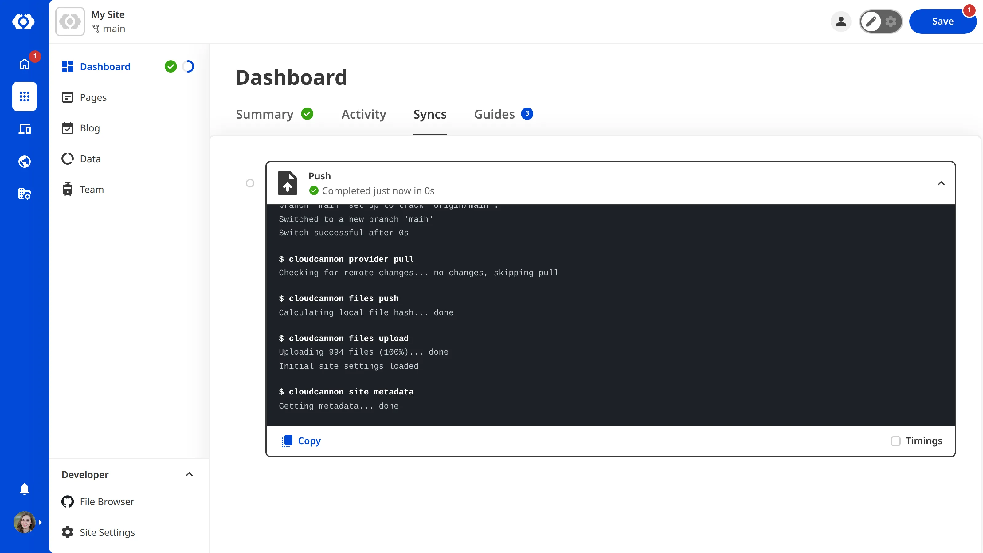Collapse the Developer section

[x=189, y=474]
